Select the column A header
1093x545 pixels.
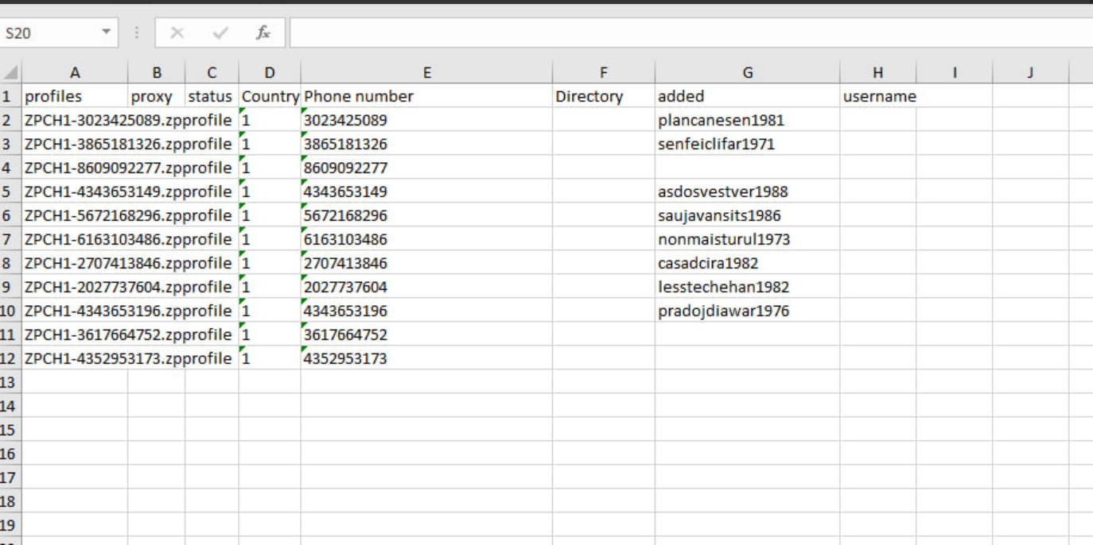75,73
